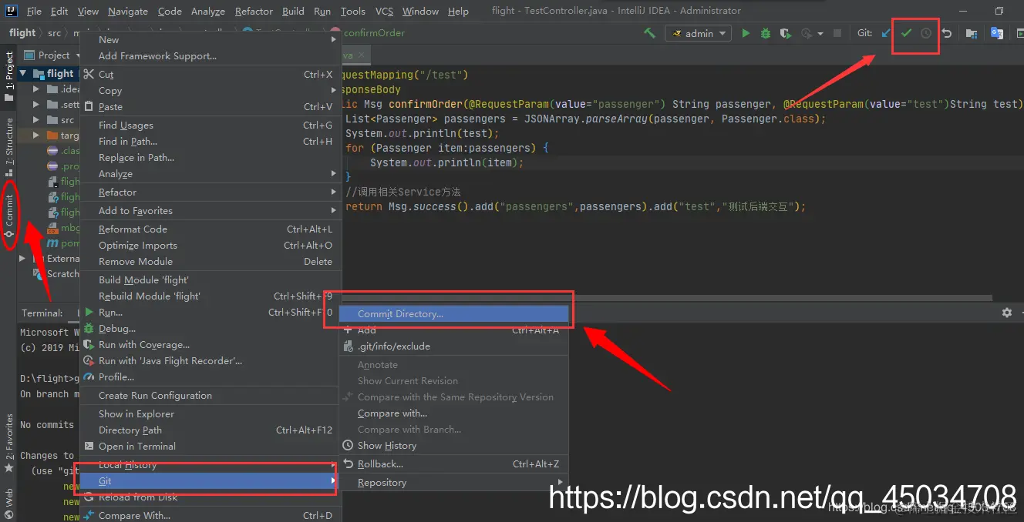The width and height of the screenshot is (1024, 522).
Task: Click the flight breadcrumb in navigation bar
Action: [22, 32]
